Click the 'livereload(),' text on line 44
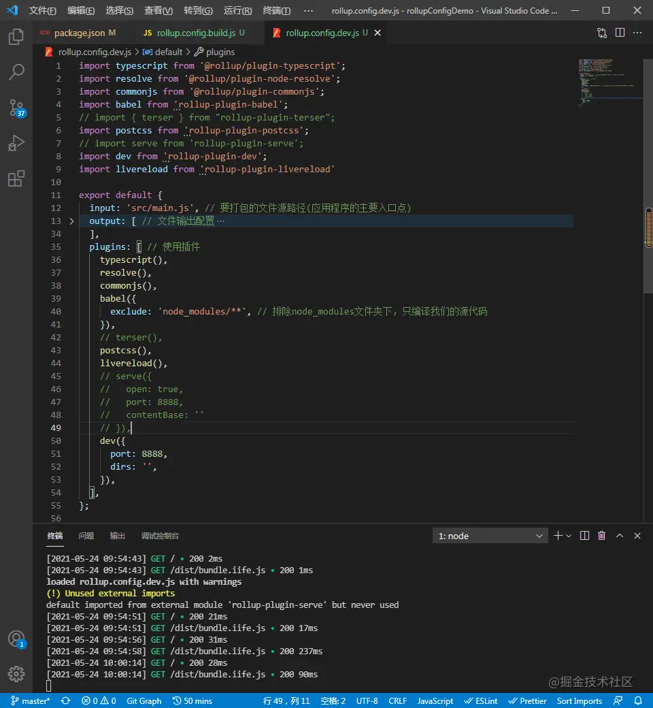Screen dimensions: 653x708 133,363
